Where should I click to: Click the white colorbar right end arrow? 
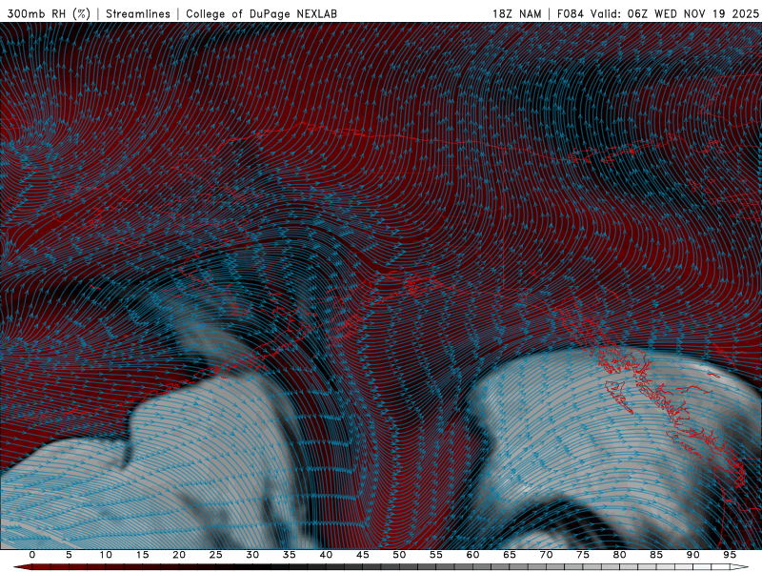click(740, 567)
